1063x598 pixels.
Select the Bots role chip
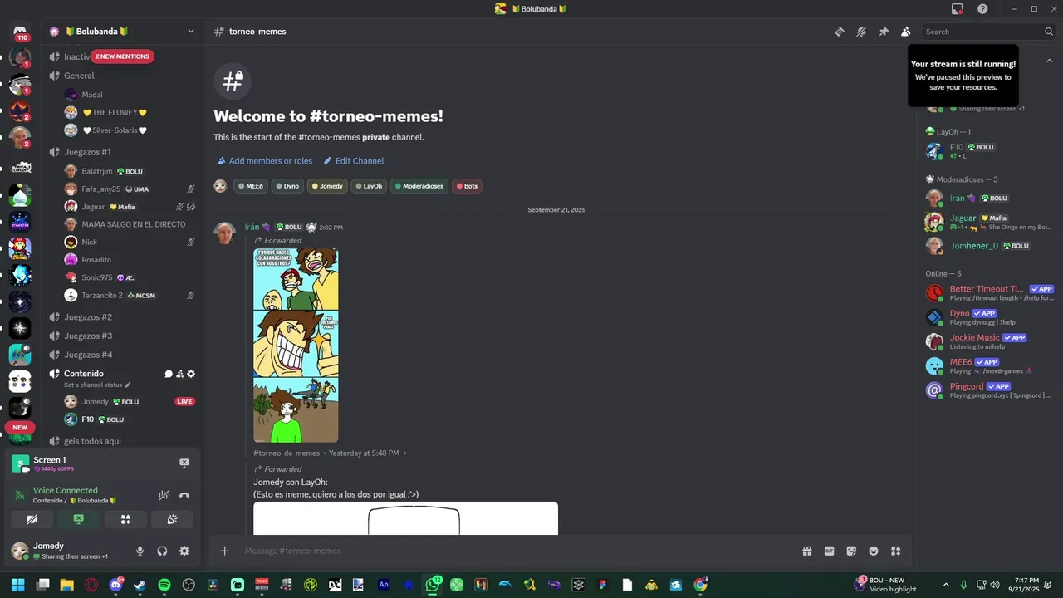click(467, 186)
